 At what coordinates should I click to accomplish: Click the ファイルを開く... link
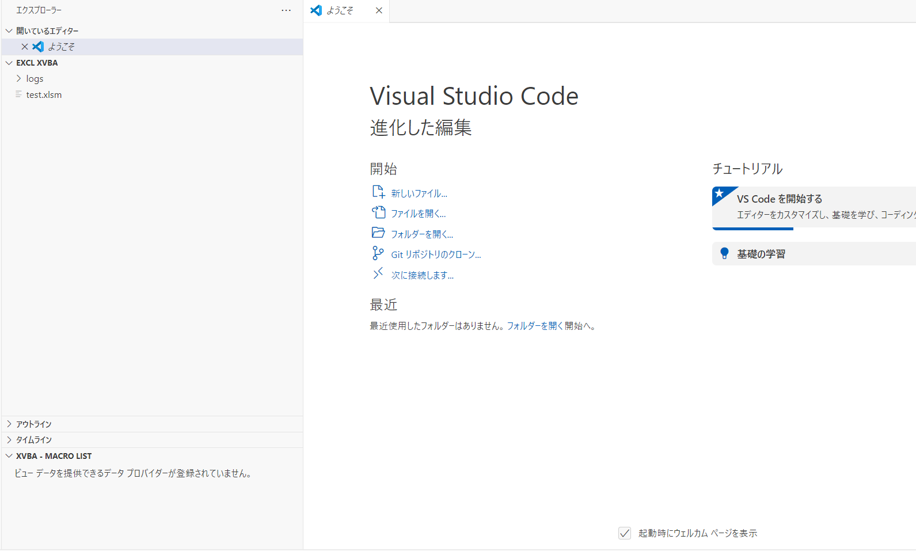point(419,214)
